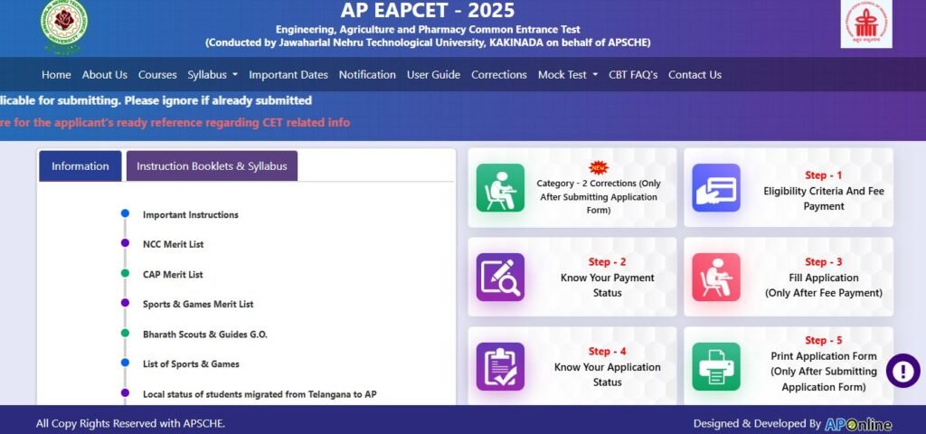The image size is (926, 434).
Task: Click the blue Fee Payment card icon
Action: [x=716, y=188]
